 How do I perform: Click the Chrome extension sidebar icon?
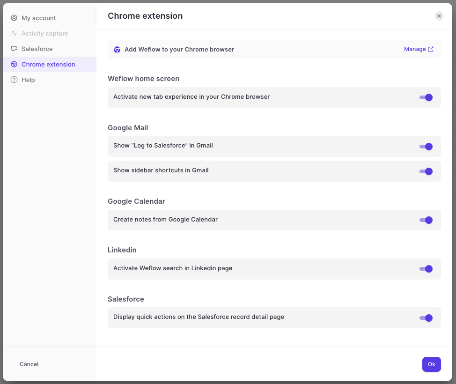14,64
